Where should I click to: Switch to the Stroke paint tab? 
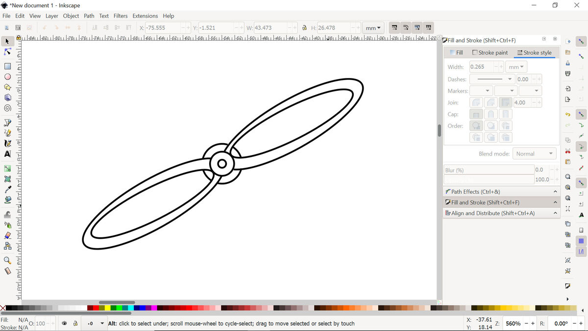coord(490,52)
